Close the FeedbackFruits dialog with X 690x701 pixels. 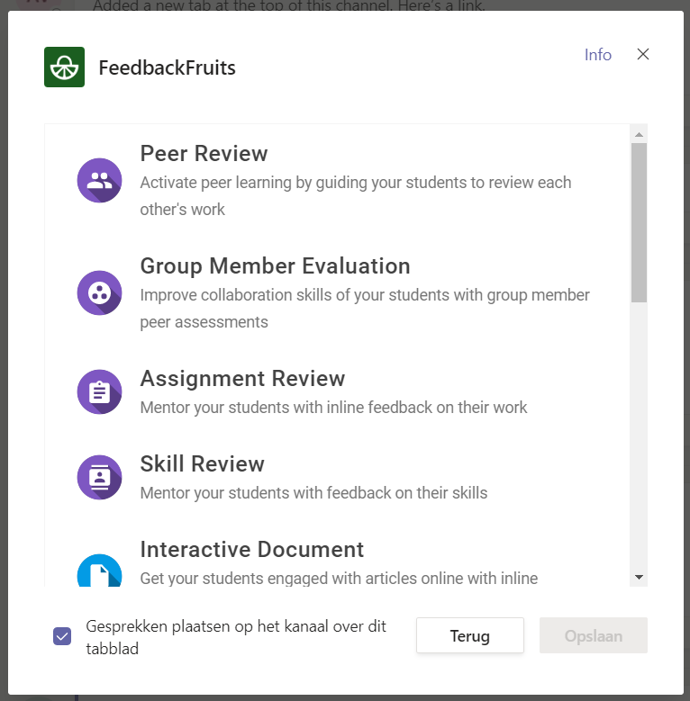[x=643, y=54]
